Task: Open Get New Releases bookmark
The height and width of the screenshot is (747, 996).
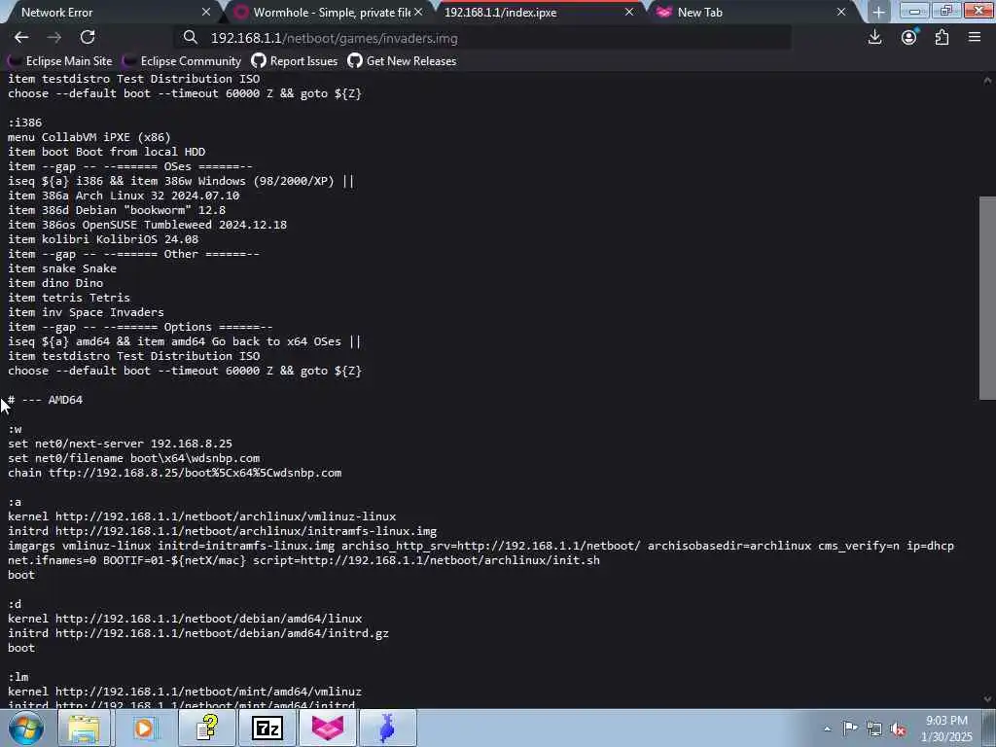Action: coord(402,61)
